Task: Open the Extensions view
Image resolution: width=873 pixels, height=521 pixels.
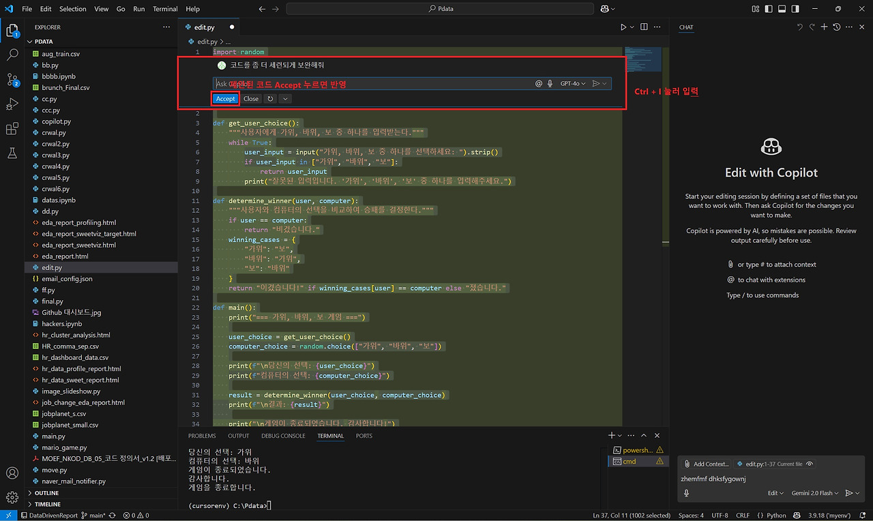Action: click(12, 129)
